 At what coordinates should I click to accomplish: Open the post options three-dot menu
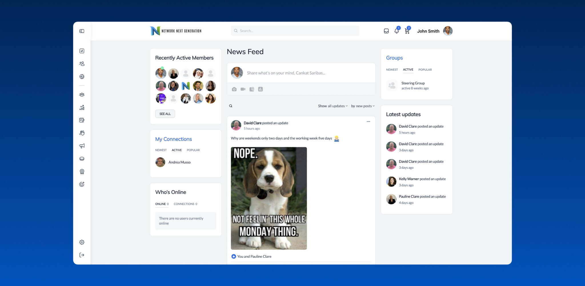(368, 122)
